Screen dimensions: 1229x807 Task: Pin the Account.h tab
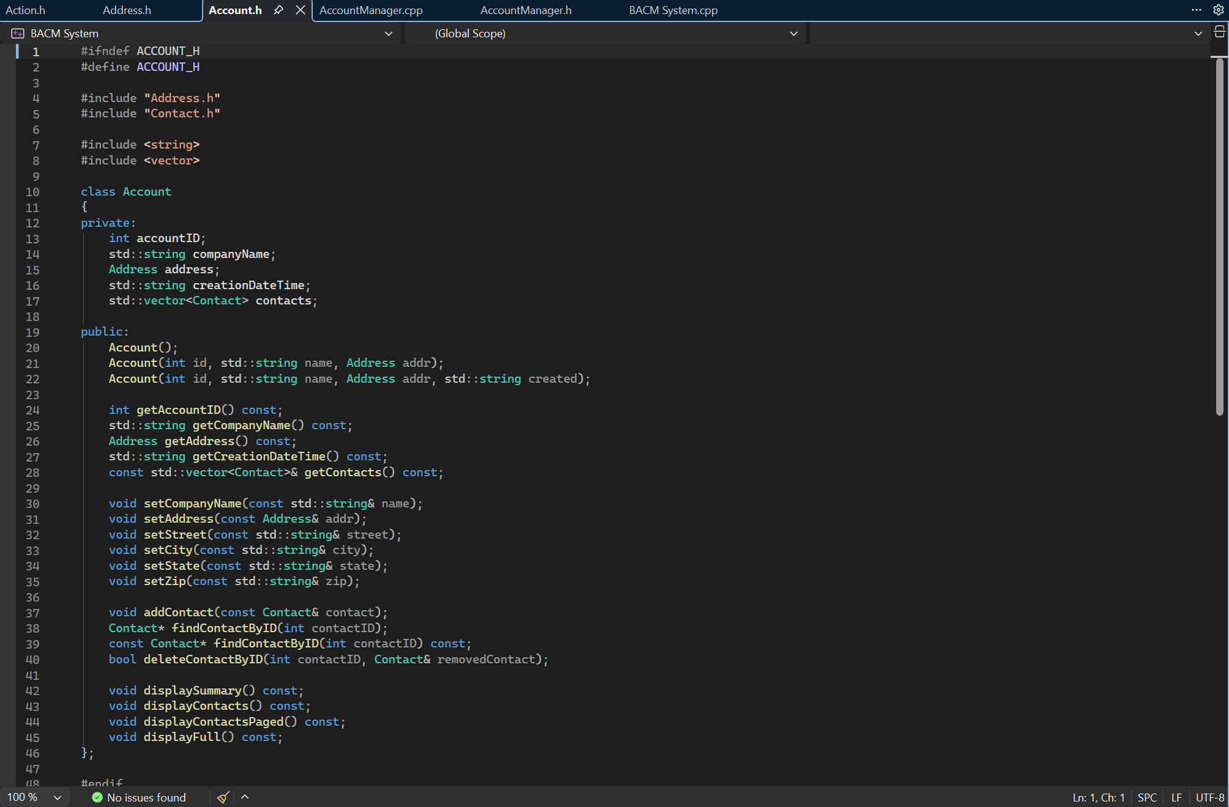(278, 10)
